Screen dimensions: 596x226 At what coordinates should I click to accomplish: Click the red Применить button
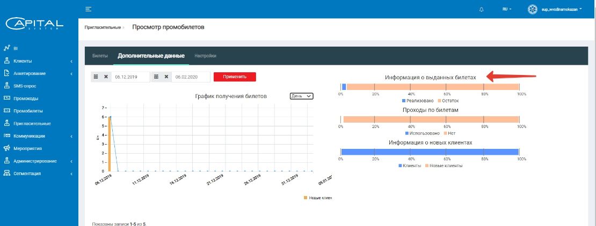235,77
